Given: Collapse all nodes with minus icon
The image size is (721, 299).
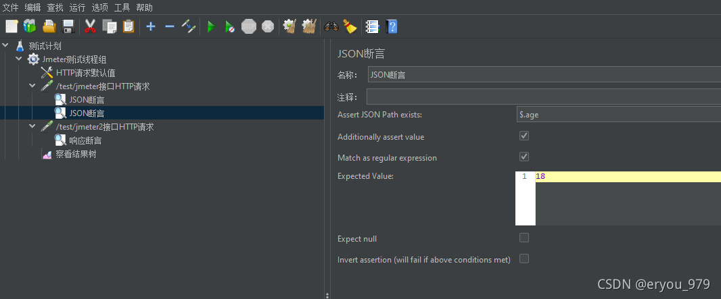Looking at the screenshot, I should pyautogui.click(x=170, y=26).
